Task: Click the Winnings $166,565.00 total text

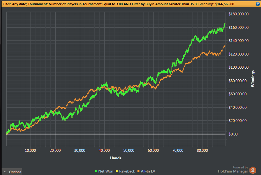Action: pos(217,4)
